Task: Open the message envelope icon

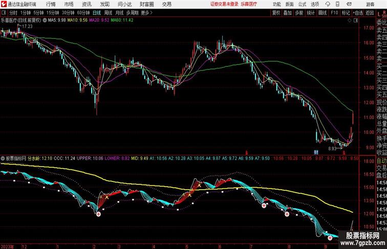Action: (349, 4)
